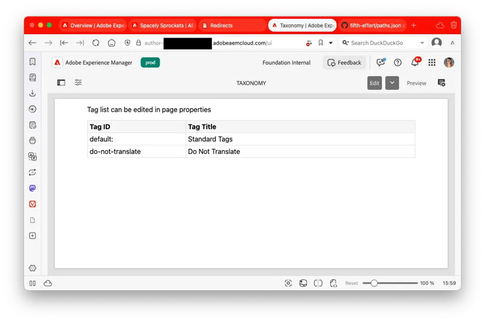The width and height of the screenshot is (485, 322).
Task: Capture page screenshot icon in status bar
Action: pos(288,283)
